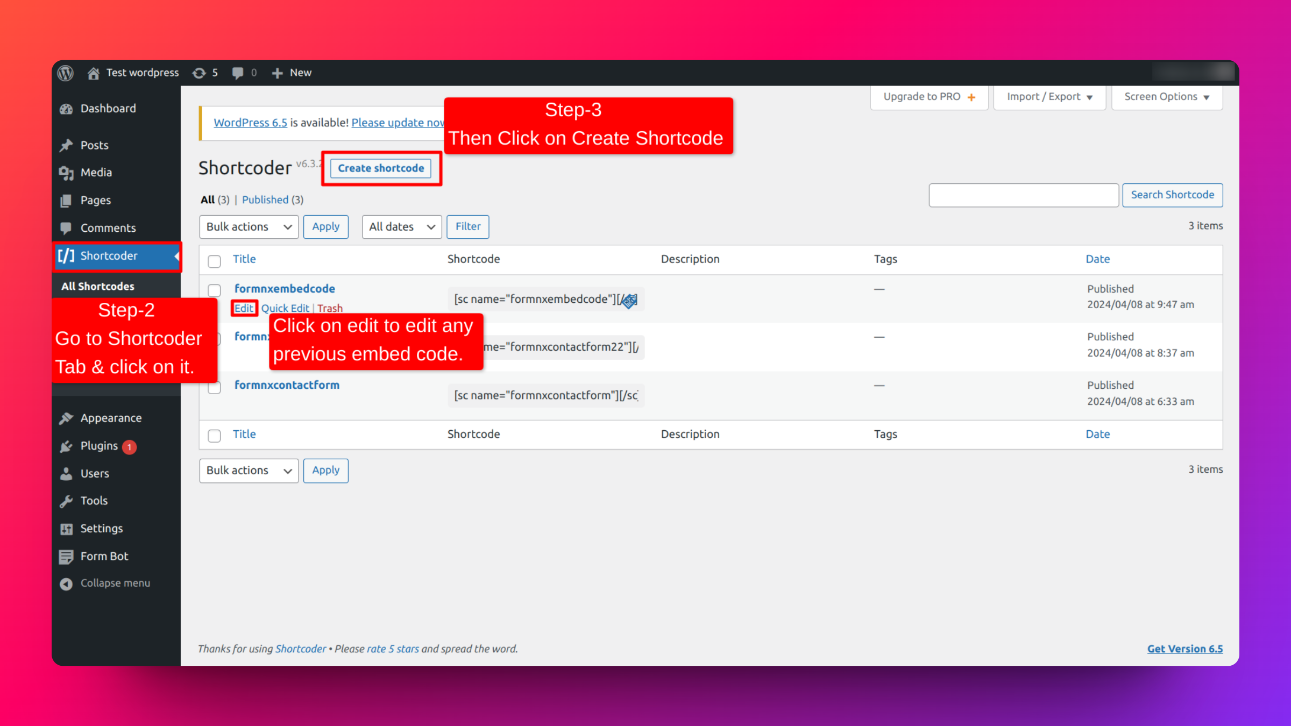This screenshot has width=1291, height=726.
Task: Switch to the Published filter tab
Action: point(265,200)
